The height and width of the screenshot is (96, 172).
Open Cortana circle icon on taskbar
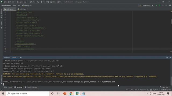click(52, 94)
